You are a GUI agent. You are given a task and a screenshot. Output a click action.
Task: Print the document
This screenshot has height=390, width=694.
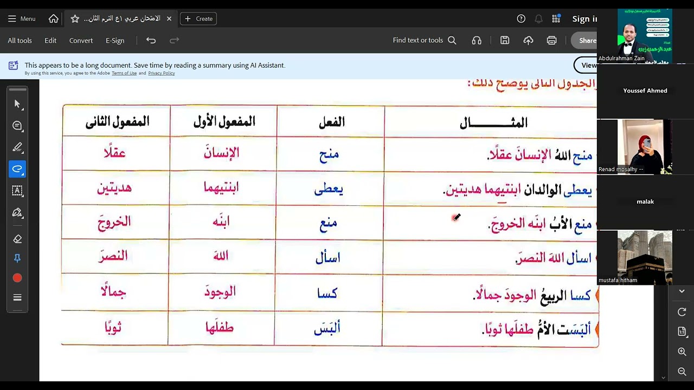coord(551,40)
